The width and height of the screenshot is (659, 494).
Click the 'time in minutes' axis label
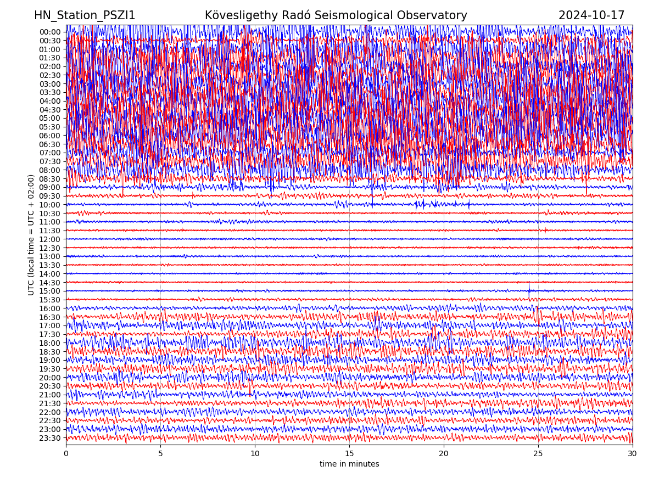pyautogui.click(x=349, y=464)
